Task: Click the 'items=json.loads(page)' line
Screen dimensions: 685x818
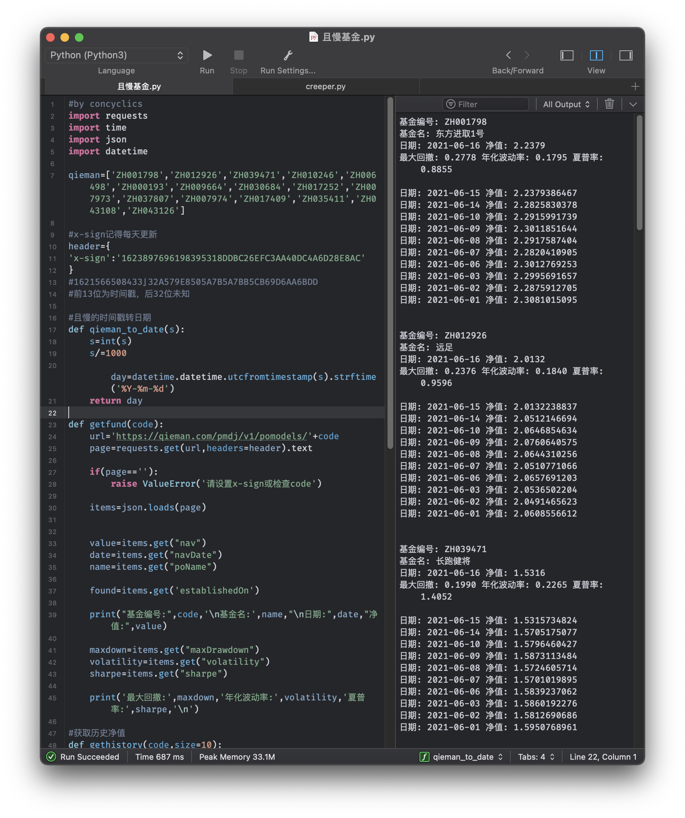Action: [148, 507]
